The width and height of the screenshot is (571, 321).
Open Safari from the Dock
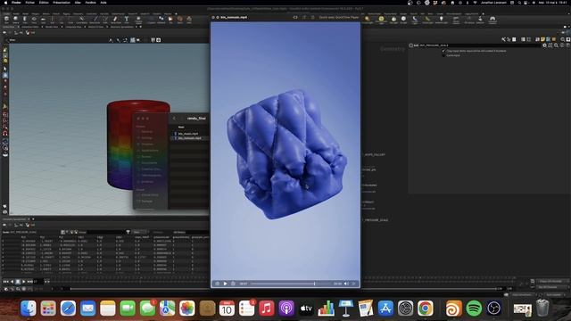tap(68, 309)
